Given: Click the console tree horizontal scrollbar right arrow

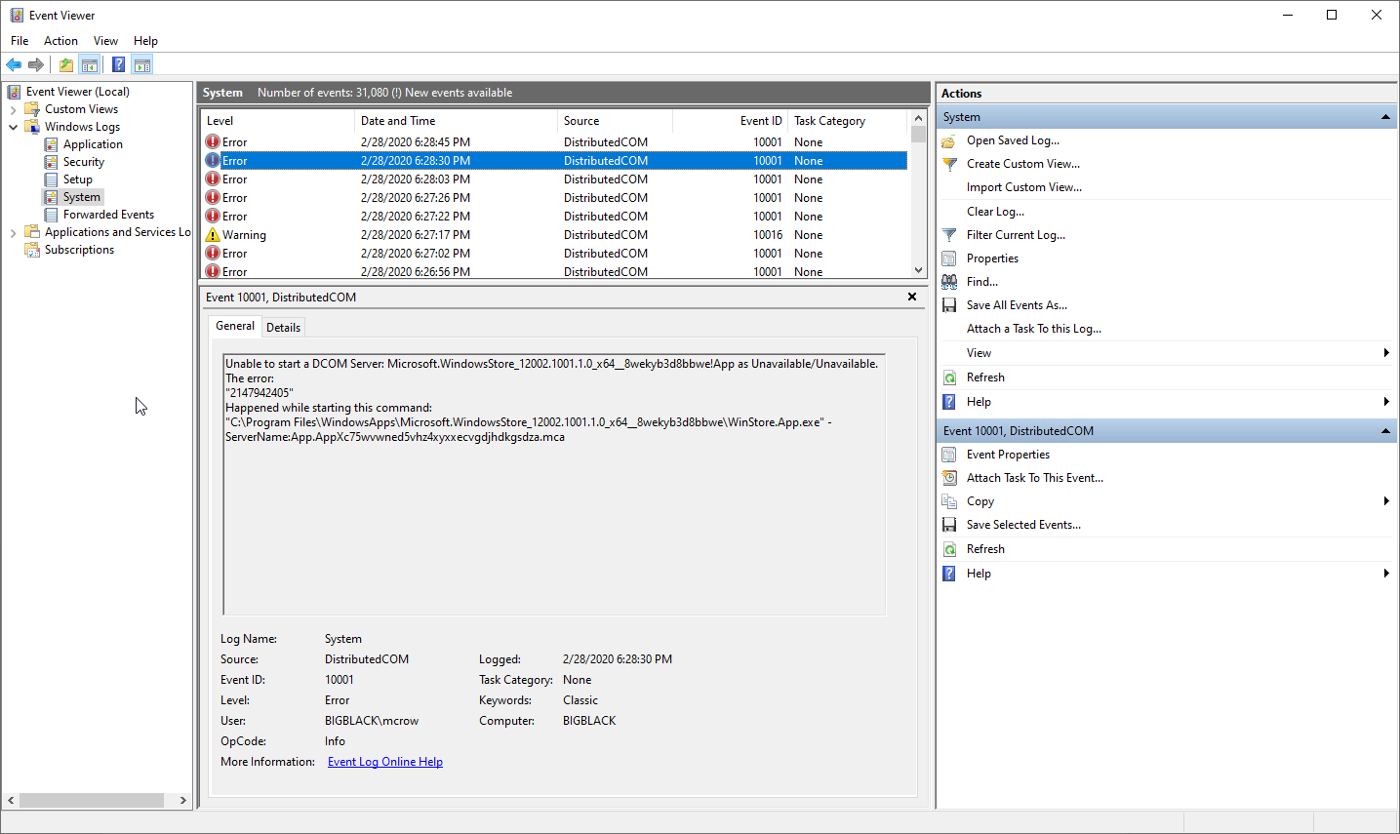Looking at the screenshot, I should tap(182, 800).
